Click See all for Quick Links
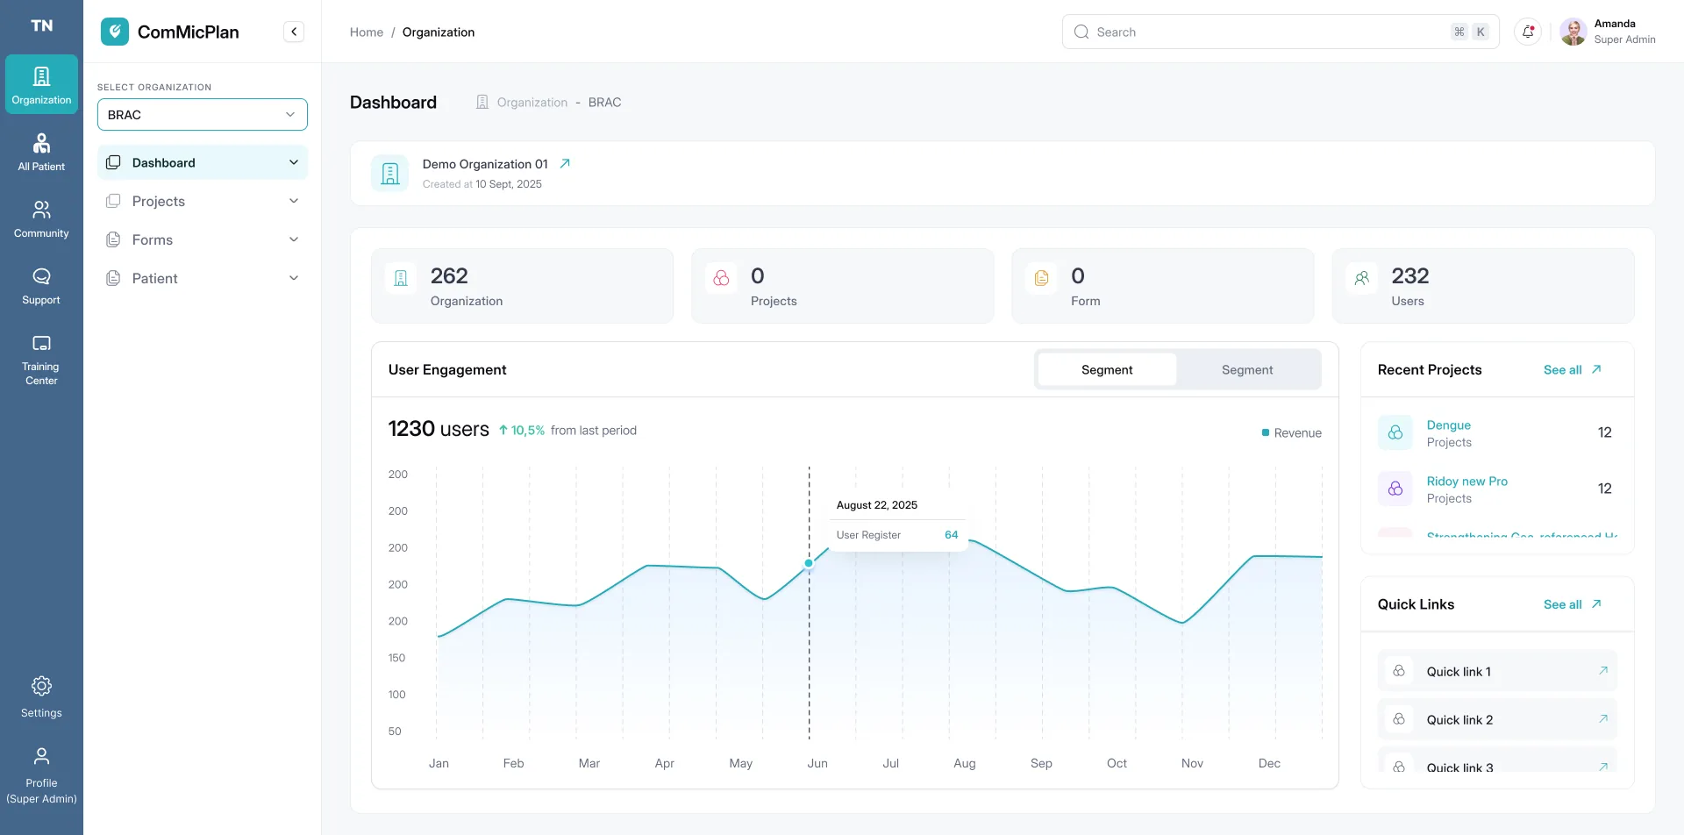Image resolution: width=1684 pixels, height=835 pixels. click(x=1573, y=604)
